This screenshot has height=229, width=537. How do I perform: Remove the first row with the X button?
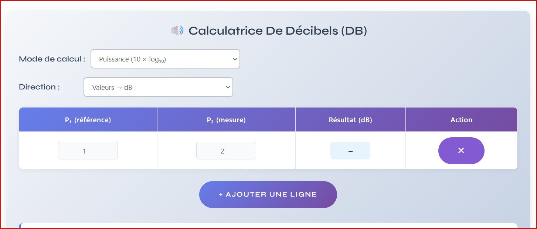point(461,151)
